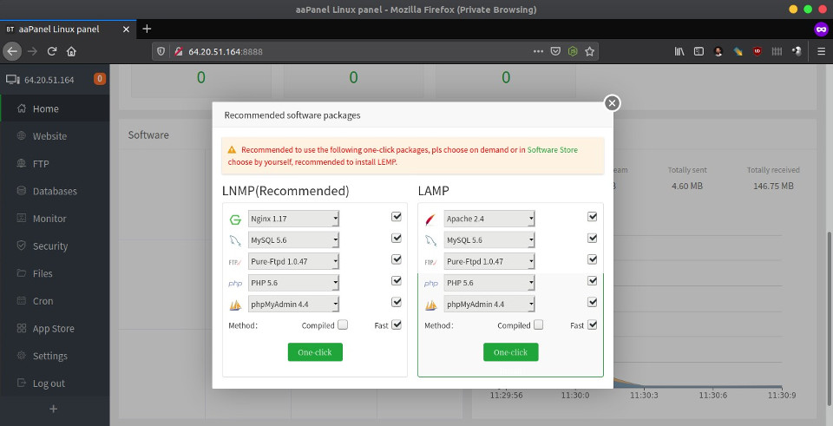Open LAMP MySQL 5.6 version dropdown

click(x=489, y=240)
